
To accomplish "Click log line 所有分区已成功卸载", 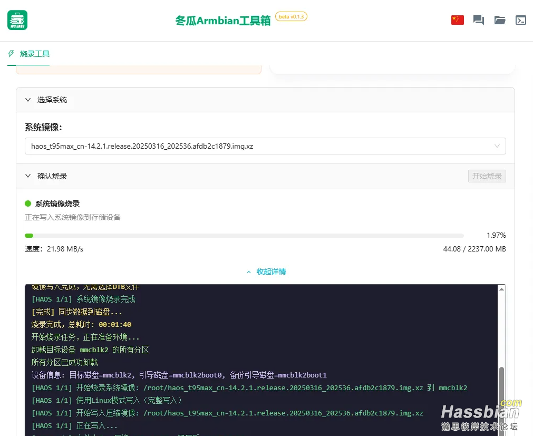I will tap(65, 362).
